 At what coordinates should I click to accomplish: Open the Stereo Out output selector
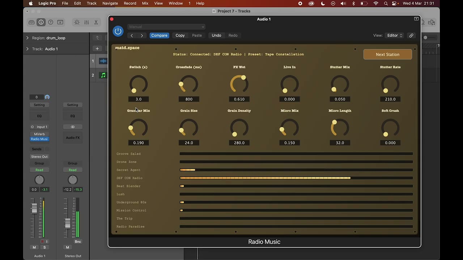(x=39, y=156)
